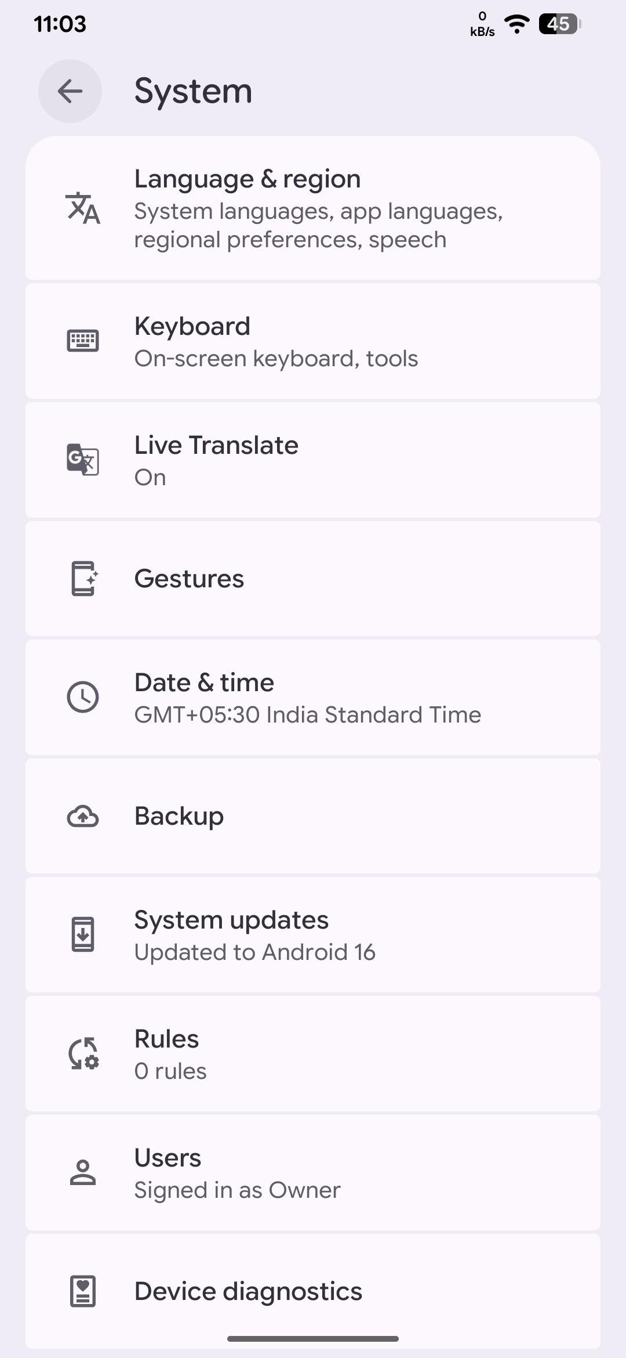Viewport: 626px width, 1358px height.
Task: Open Users settings
Action: (237, 1173)
